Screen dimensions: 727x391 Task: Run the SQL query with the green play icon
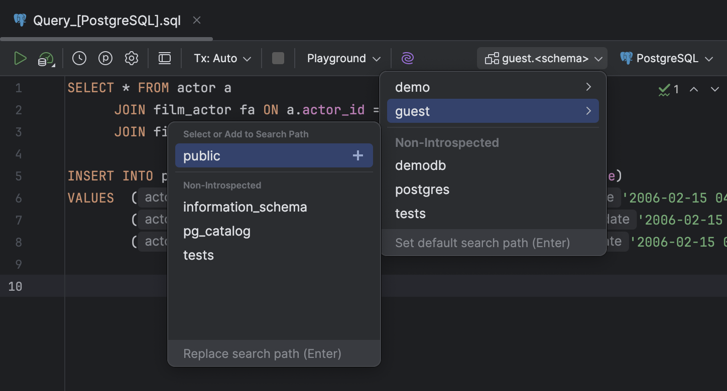[21, 58]
